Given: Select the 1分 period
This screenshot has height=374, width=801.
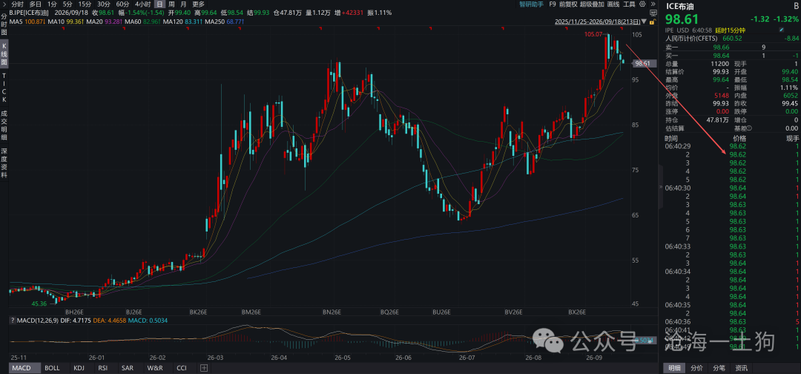Looking at the screenshot, I should 52,4.
